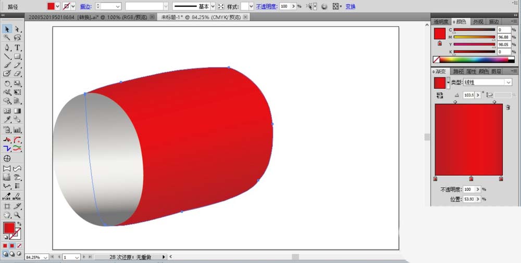
Task: Open the 2008520195018684 document tab
Action: (86, 17)
